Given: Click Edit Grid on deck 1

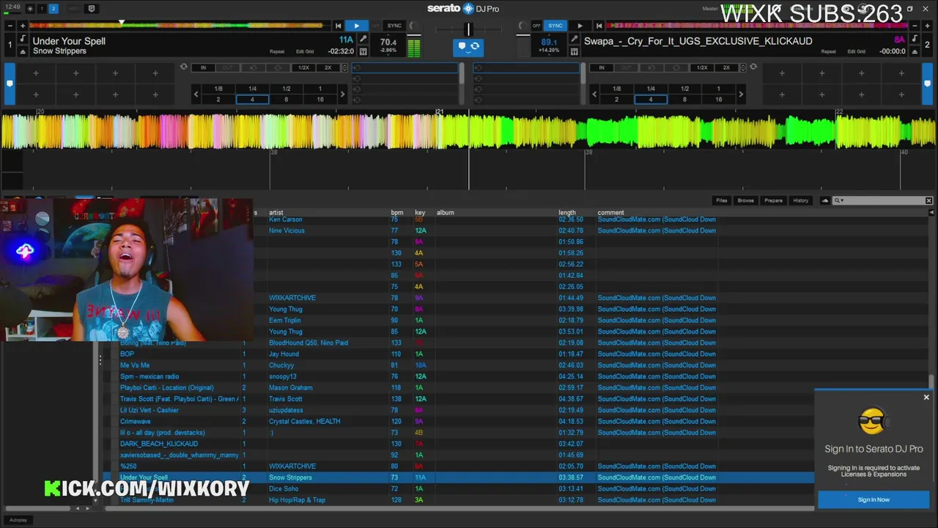Looking at the screenshot, I should [x=305, y=51].
